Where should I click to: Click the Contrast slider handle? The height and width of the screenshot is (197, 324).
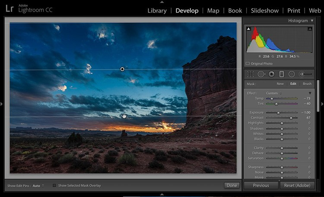(291, 118)
